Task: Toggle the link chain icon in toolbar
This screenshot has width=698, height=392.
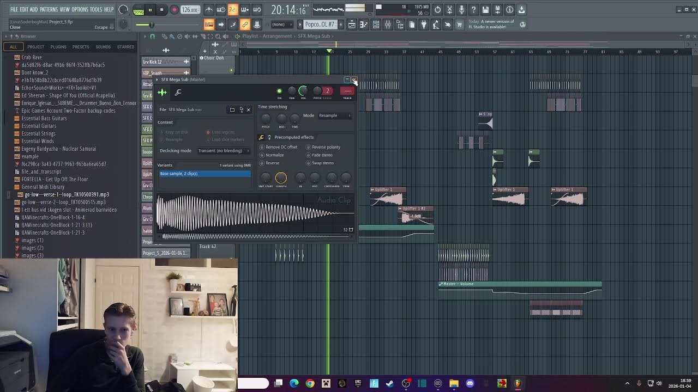Action: pos(245,24)
